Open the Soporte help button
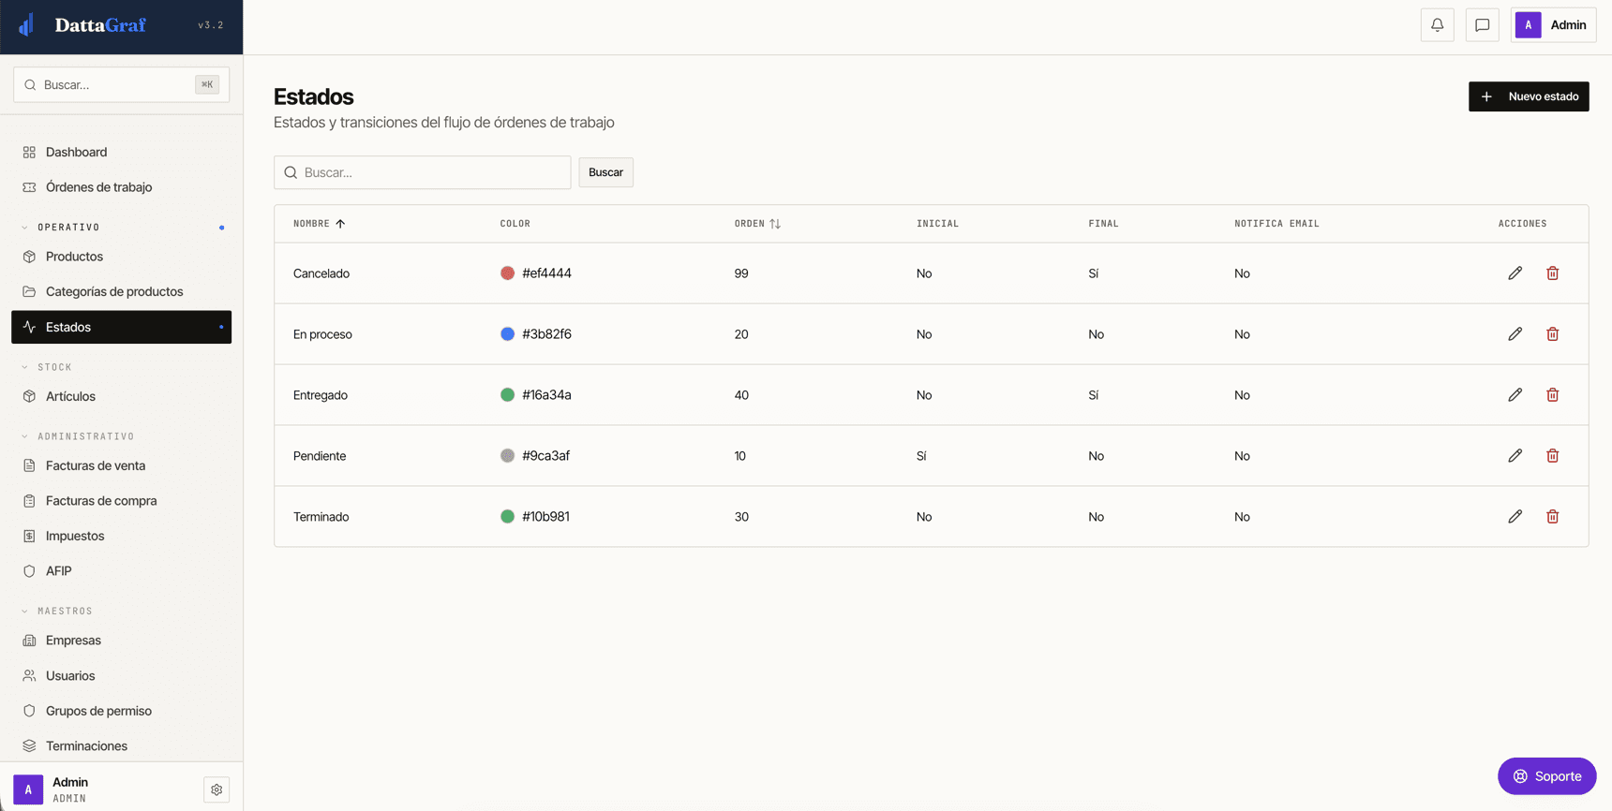The image size is (1612, 811). [1546, 776]
